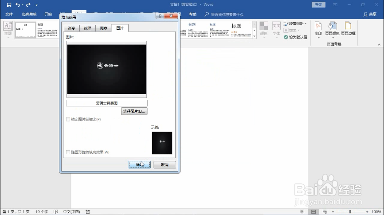Click Set as Default (设为默认值)
Viewport: 384px width, 215px height.
295,37
